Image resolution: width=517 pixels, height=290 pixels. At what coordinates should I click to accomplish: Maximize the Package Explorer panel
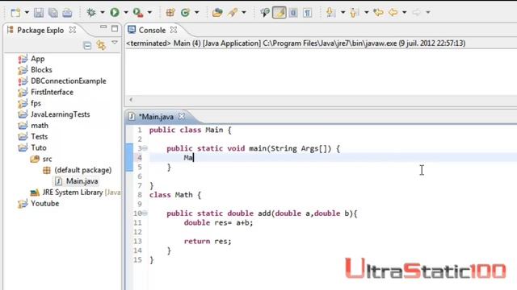point(115,29)
